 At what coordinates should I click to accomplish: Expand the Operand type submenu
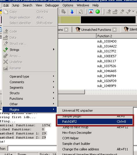pos(29,76)
